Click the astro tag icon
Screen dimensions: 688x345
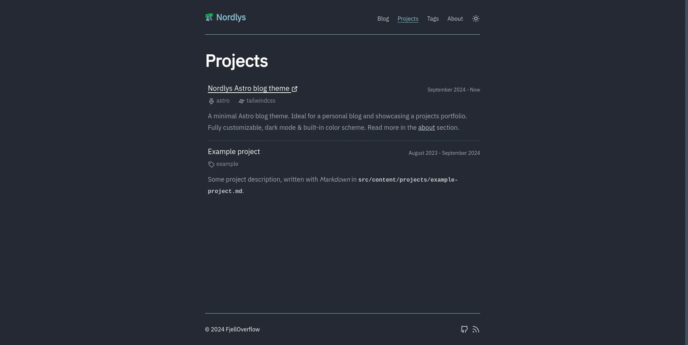pyautogui.click(x=211, y=101)
